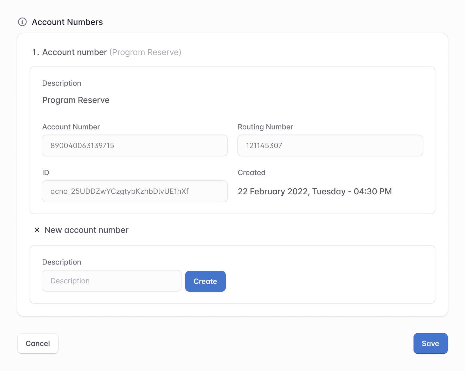Click the Routing Number label
The width and height of the screenshot is (465, 371).
click(x=265, y=127)
